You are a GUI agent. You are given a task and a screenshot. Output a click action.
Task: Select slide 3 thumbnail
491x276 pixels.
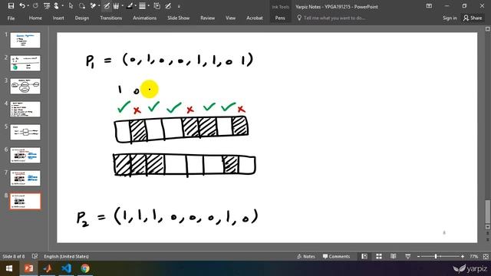(x=25, y=86)
